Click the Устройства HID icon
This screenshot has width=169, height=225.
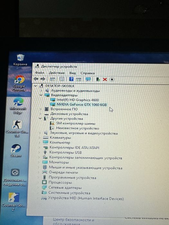pyautogui.click(x=44, y=198)
